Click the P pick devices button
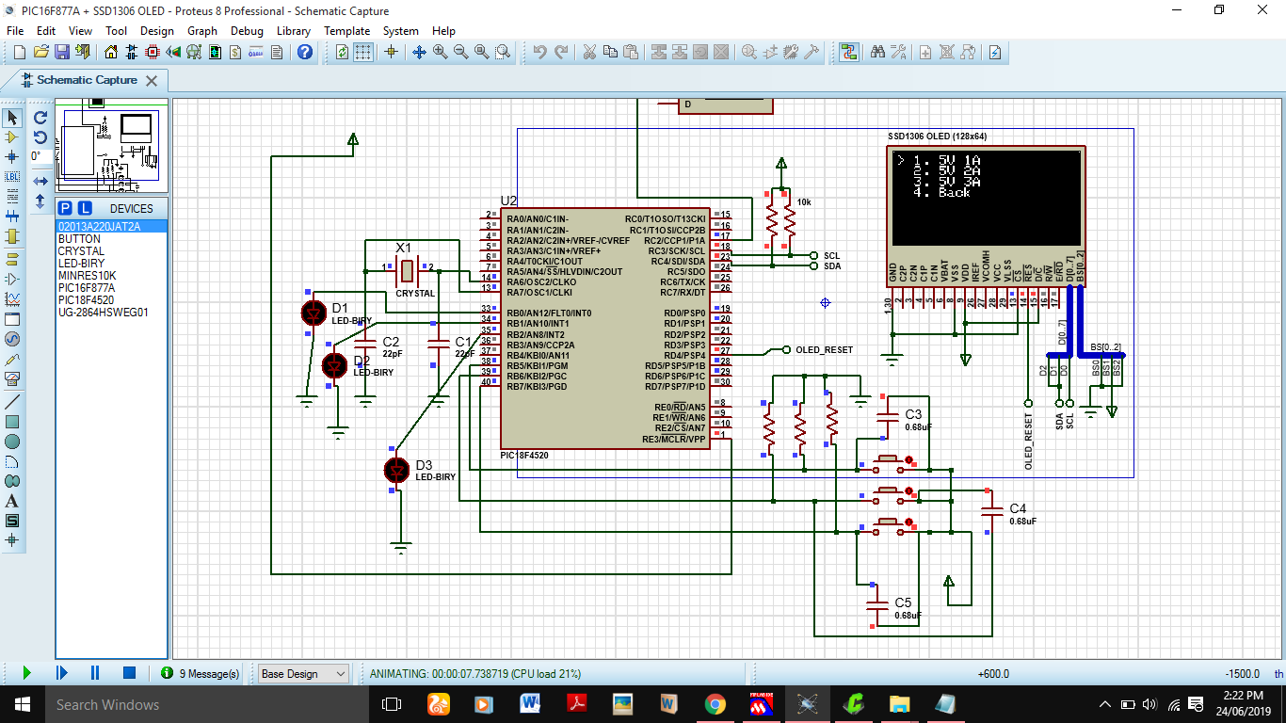Screen dimensions: 1286x723 [x=65, y=208]
